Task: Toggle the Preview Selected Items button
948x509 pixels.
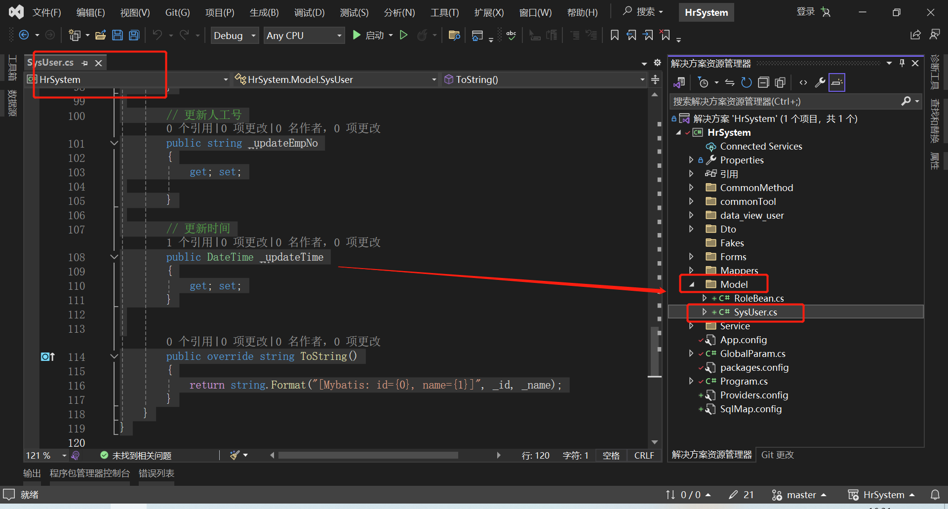Action: coord(836,82)
